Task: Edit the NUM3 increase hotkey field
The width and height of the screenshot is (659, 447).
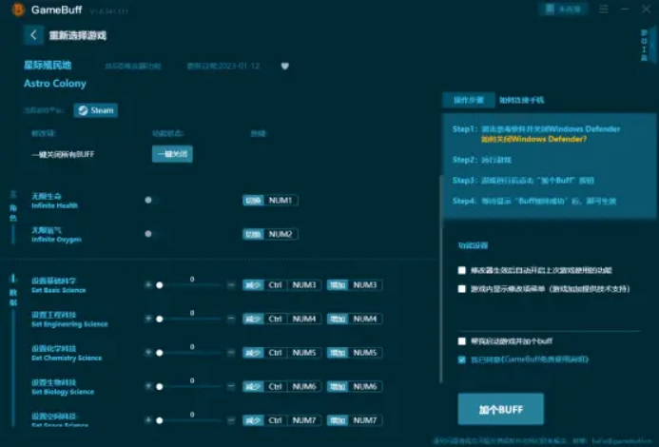Action: pyautogui.click(x=365, y=285)
